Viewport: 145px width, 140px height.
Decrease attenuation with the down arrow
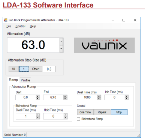(61, 49)
